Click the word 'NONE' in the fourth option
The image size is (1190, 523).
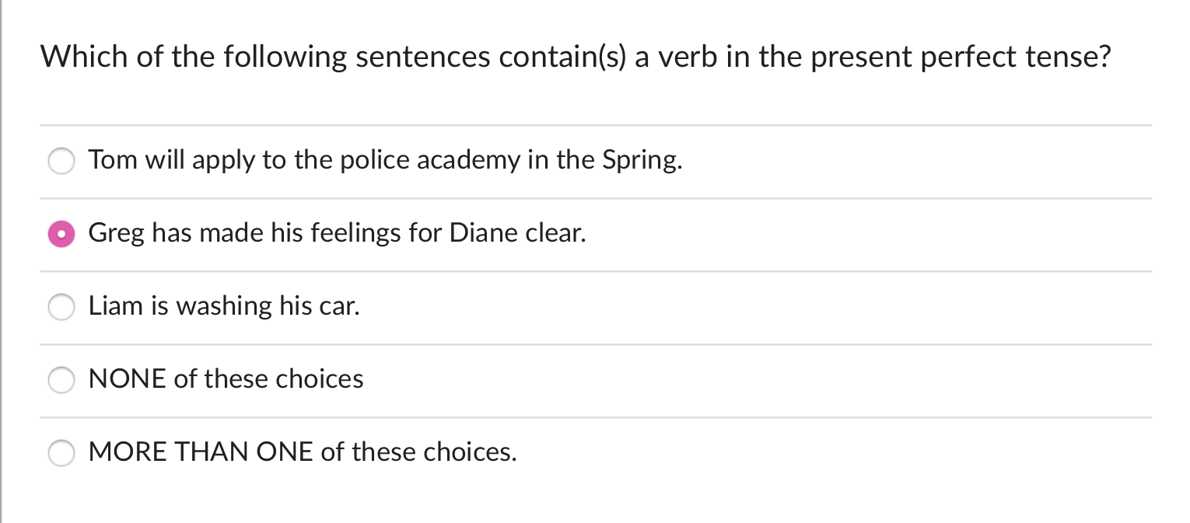[127, 379]
